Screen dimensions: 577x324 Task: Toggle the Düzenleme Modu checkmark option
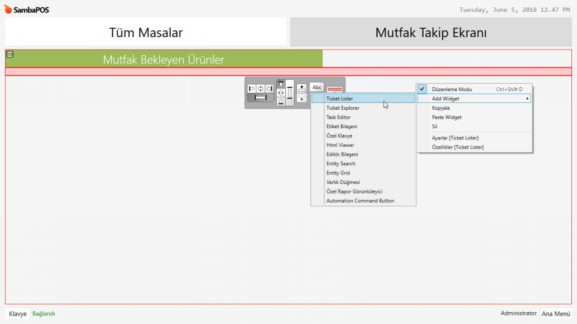(x=452, y=89)
